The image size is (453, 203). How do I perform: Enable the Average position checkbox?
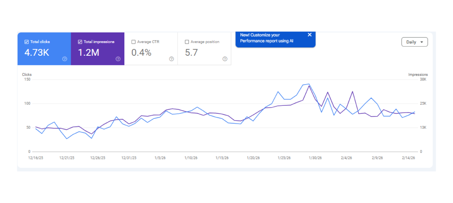click(187, 42)
